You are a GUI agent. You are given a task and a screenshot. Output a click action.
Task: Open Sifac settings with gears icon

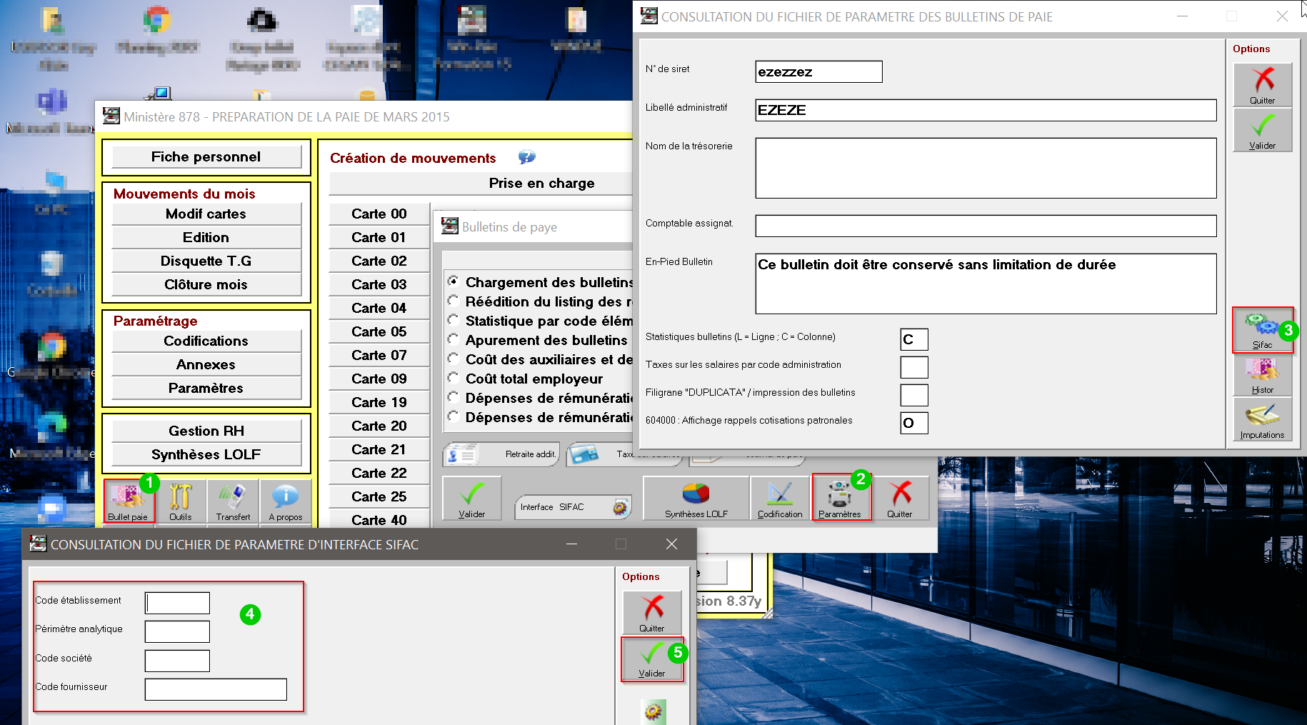pyautogui.click(x=1261, y=330)
